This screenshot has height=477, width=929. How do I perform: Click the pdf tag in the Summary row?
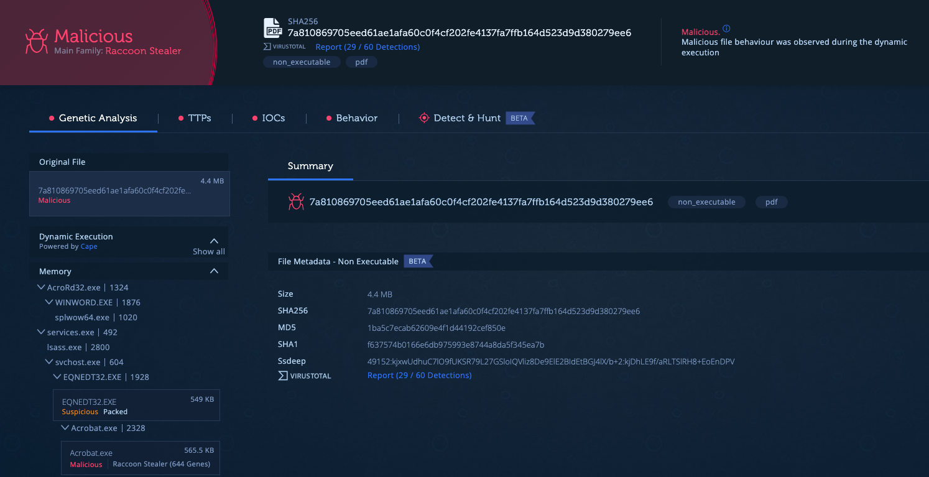point(772,202)
